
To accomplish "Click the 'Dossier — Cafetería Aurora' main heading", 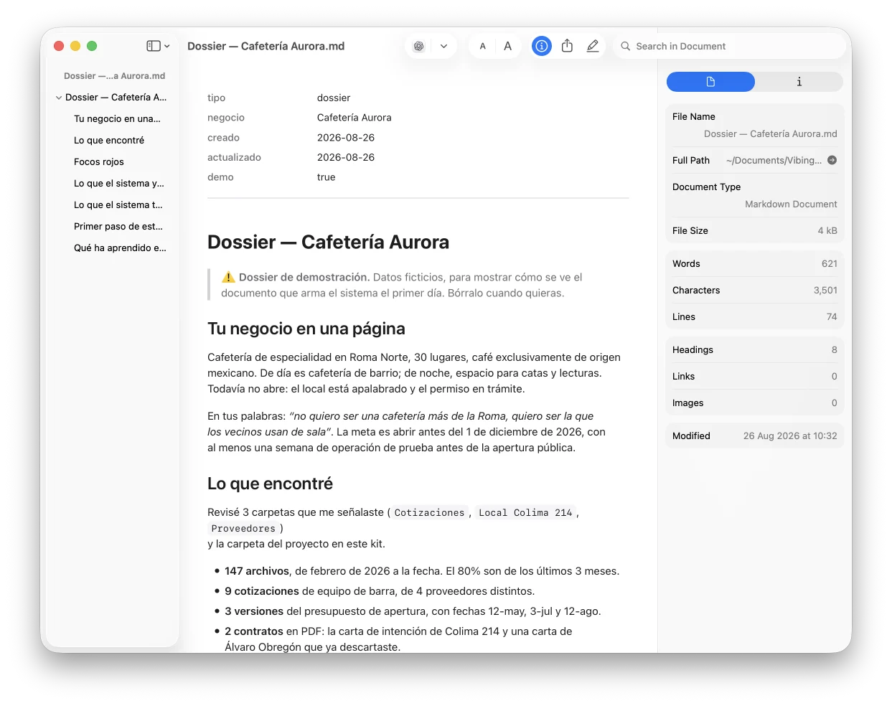I will tap(328, 242).
